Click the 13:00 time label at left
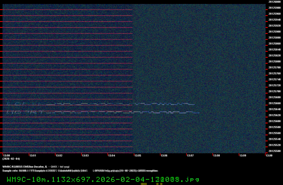The height and width of the screenshot is (185, 283). pos(6,155)
